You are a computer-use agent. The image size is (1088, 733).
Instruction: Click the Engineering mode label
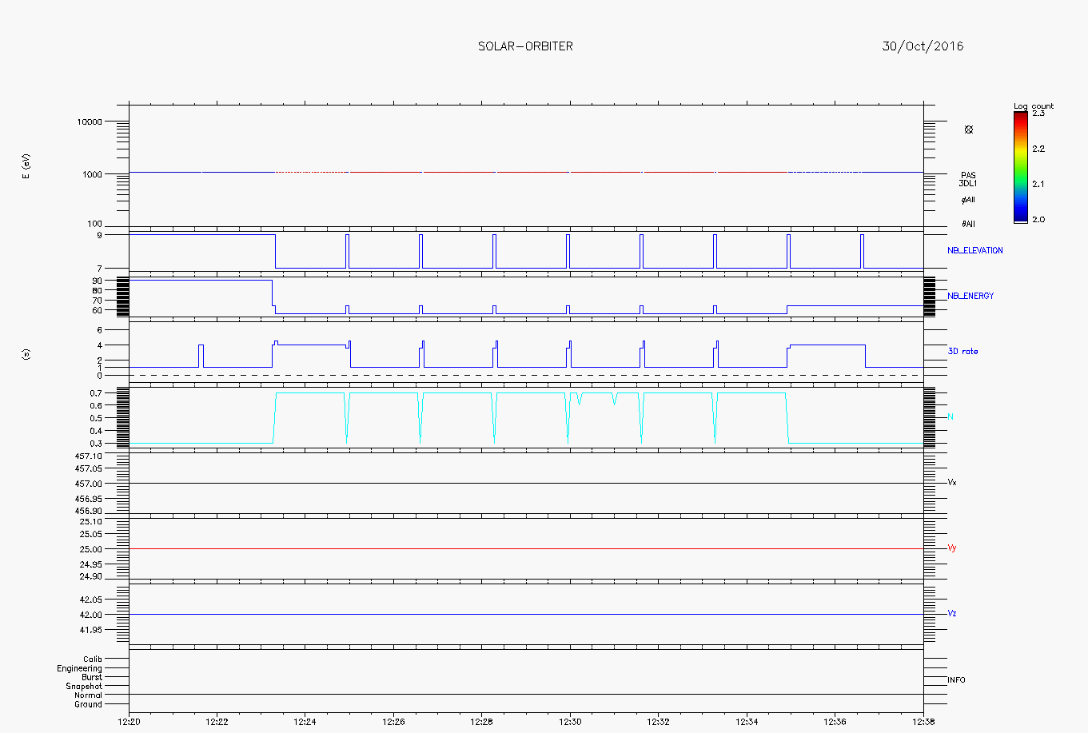79,668
